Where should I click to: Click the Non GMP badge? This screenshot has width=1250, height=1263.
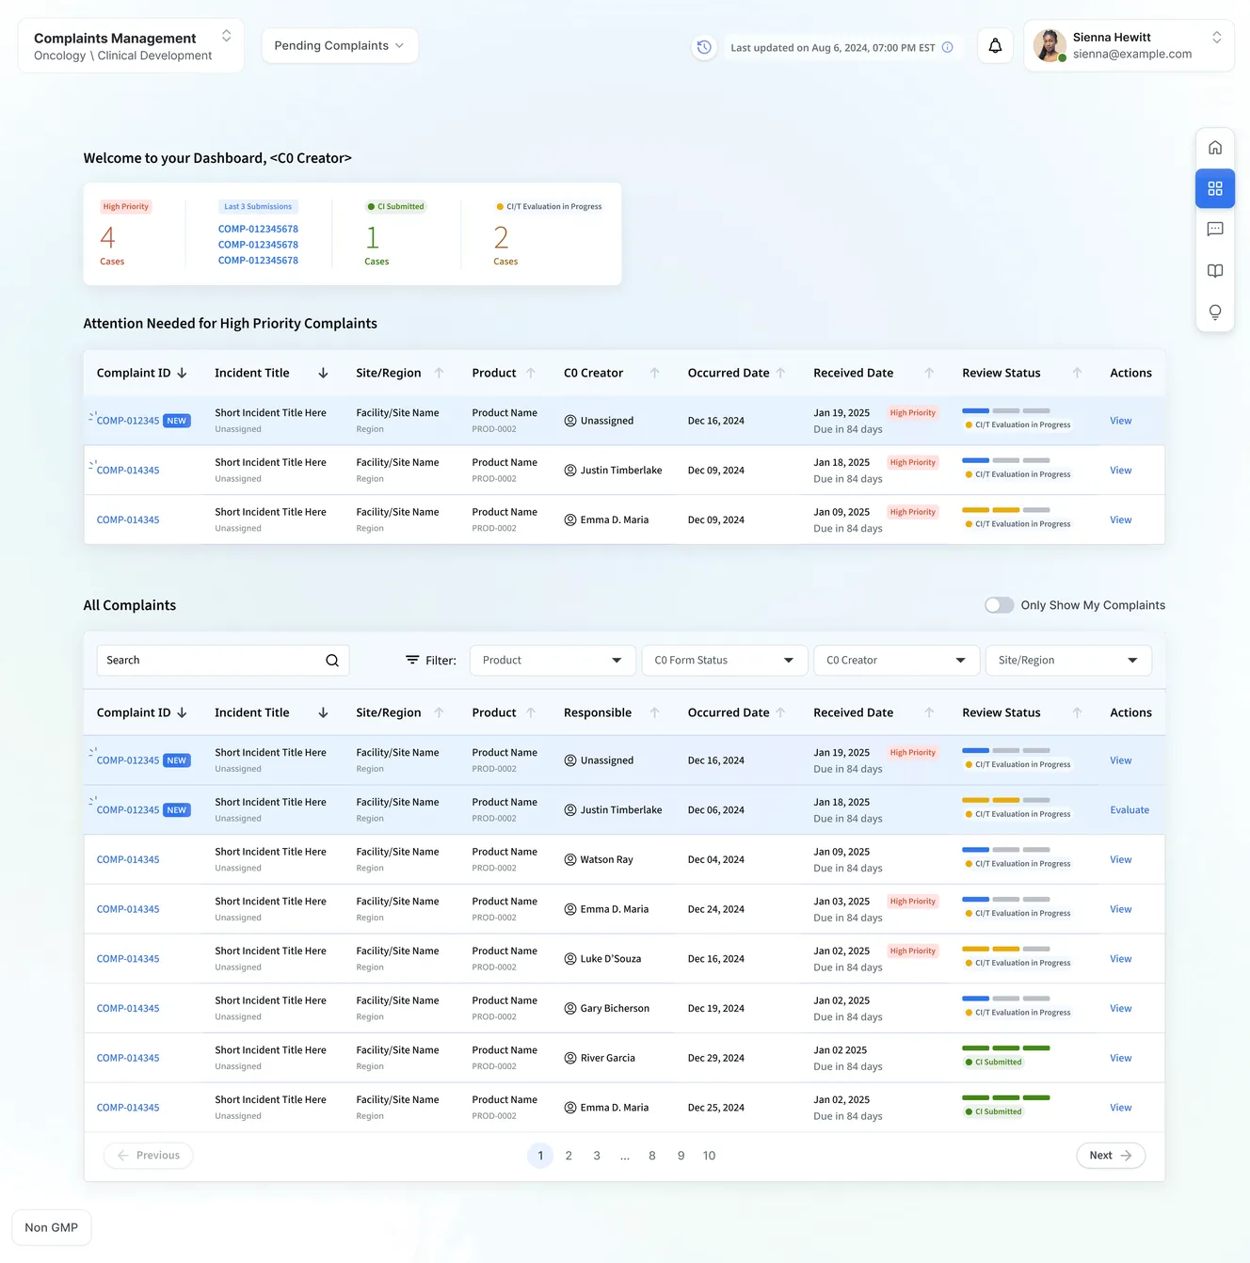coord(52,1228)
